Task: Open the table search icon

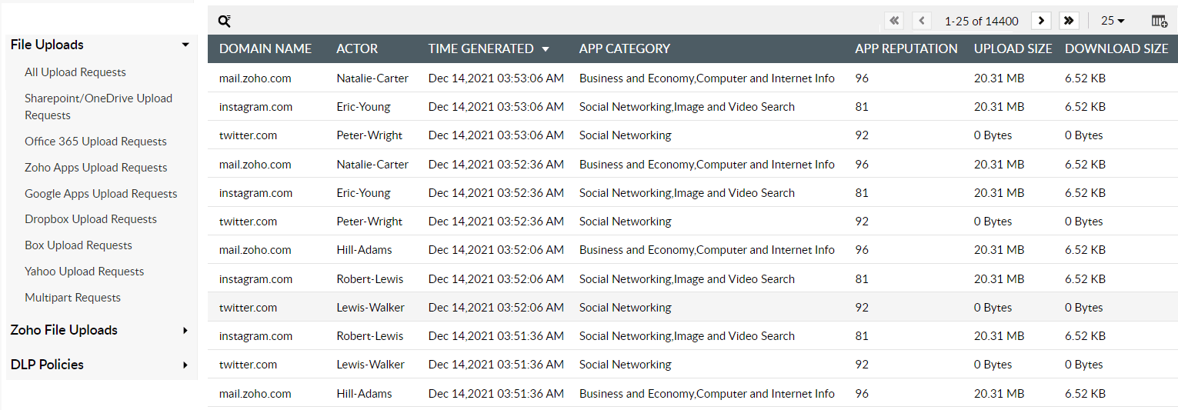Action: coord(224,22)
